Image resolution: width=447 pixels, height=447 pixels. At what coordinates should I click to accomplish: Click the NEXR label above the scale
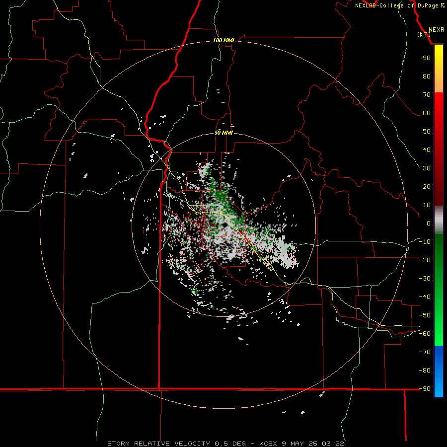(x=436, y=30)
